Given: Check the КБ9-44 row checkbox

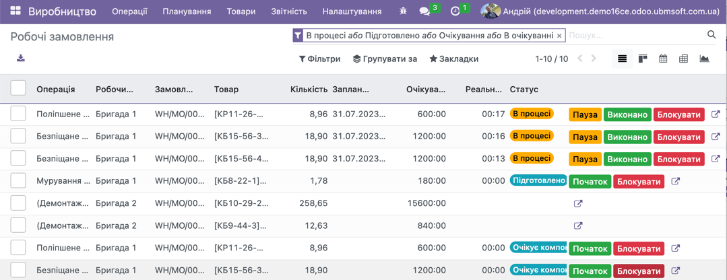Looking at the screenshot, I should point(18,225).
